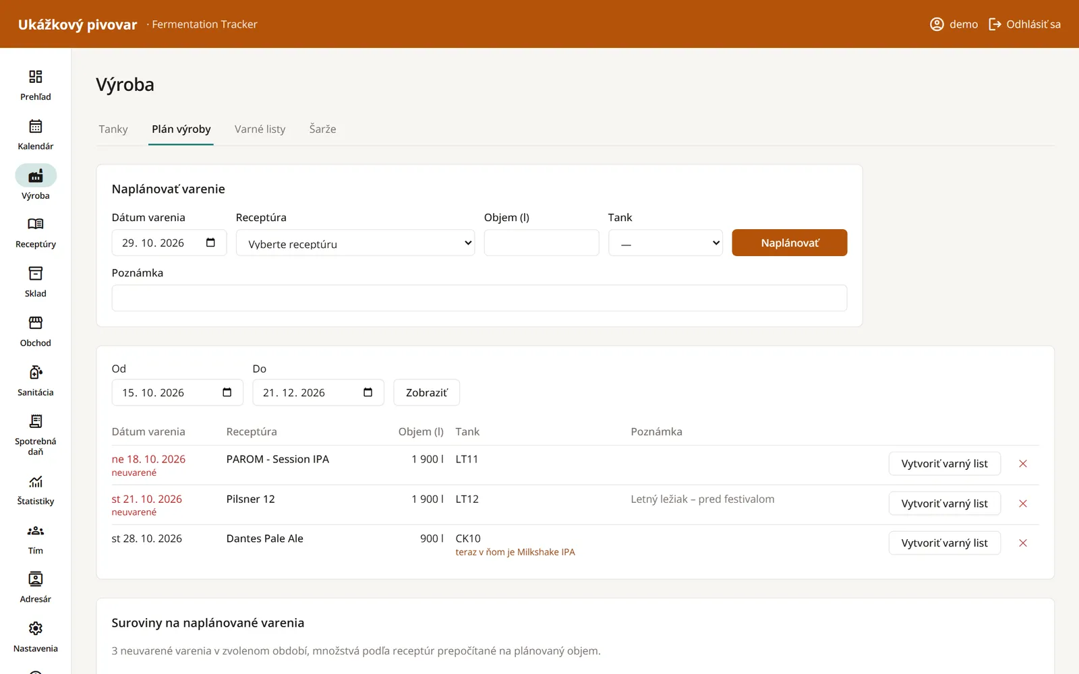This screenshot has height=674, width=1079.
Task: Expand the Tank selection dropdown
Action: (x=666, y=243)
